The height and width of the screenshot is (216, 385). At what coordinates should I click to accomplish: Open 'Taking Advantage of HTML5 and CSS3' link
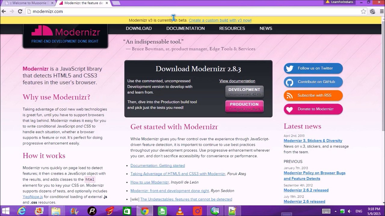pos(178,174)
